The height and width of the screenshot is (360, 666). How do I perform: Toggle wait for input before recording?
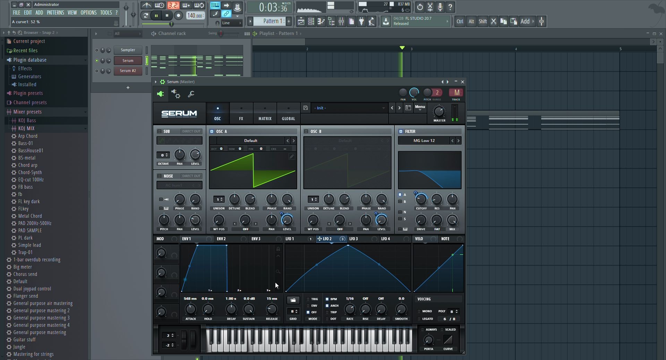point(160,5)
